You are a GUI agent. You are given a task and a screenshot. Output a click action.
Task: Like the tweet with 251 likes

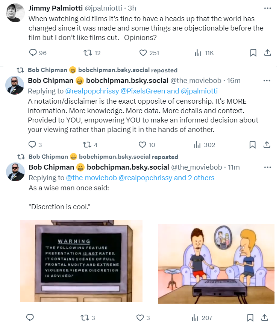coord(143,53)
